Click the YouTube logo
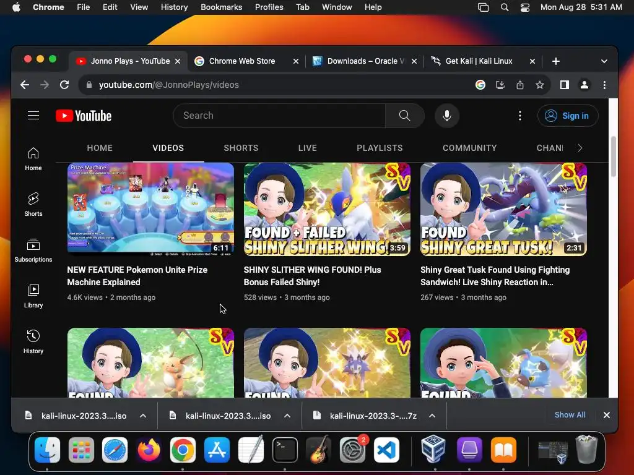Screen dimensions: 634x475 point(84,116)
